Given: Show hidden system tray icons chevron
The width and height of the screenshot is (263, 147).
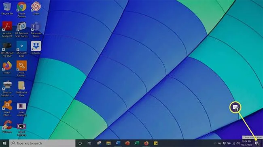Looking at the screenshot, I should click(215, 143).
